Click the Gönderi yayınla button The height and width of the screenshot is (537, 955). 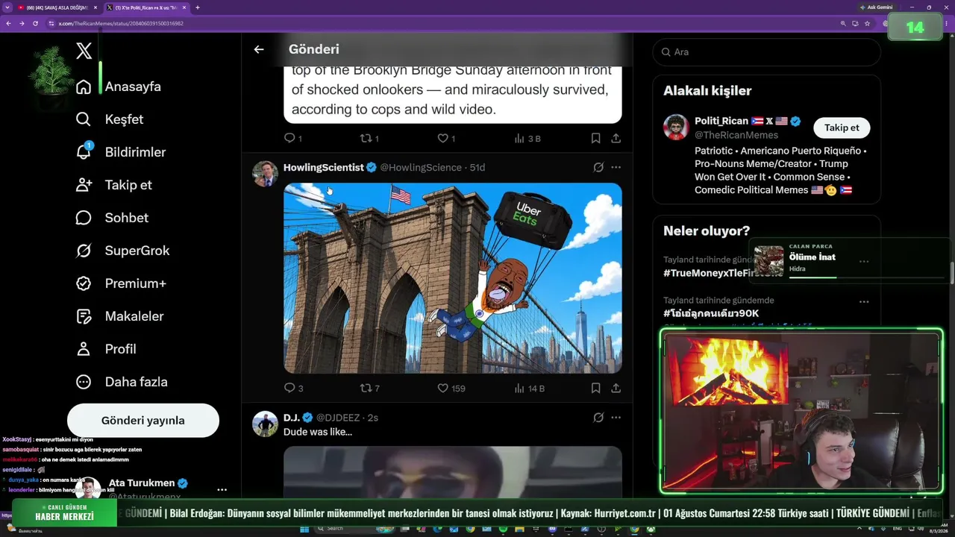click(x=143, y=421)
